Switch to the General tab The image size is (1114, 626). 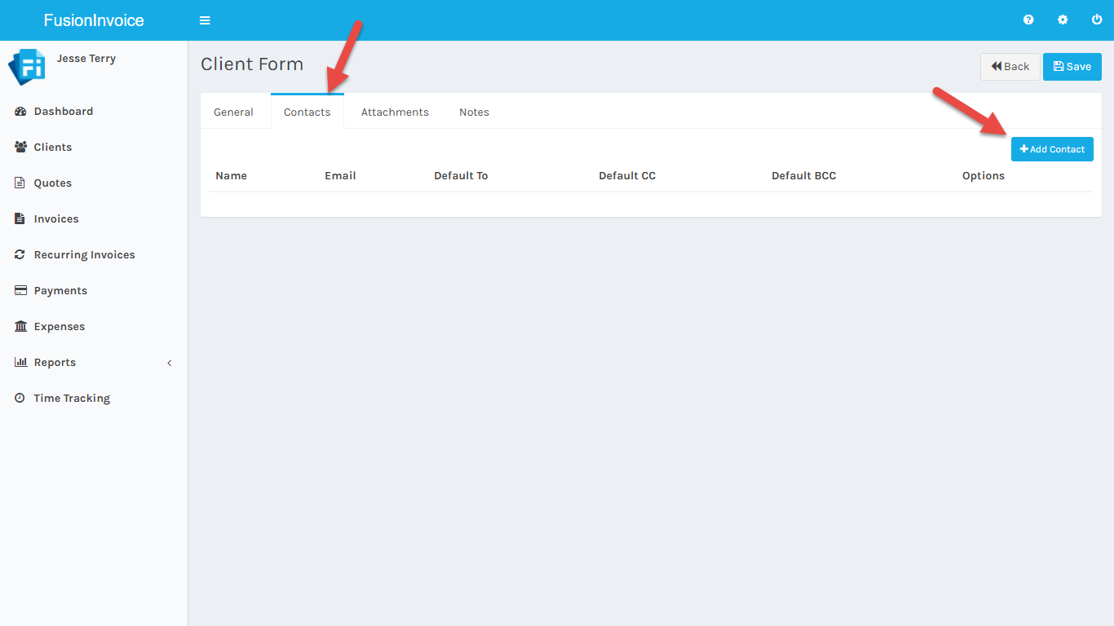point(233,112)
